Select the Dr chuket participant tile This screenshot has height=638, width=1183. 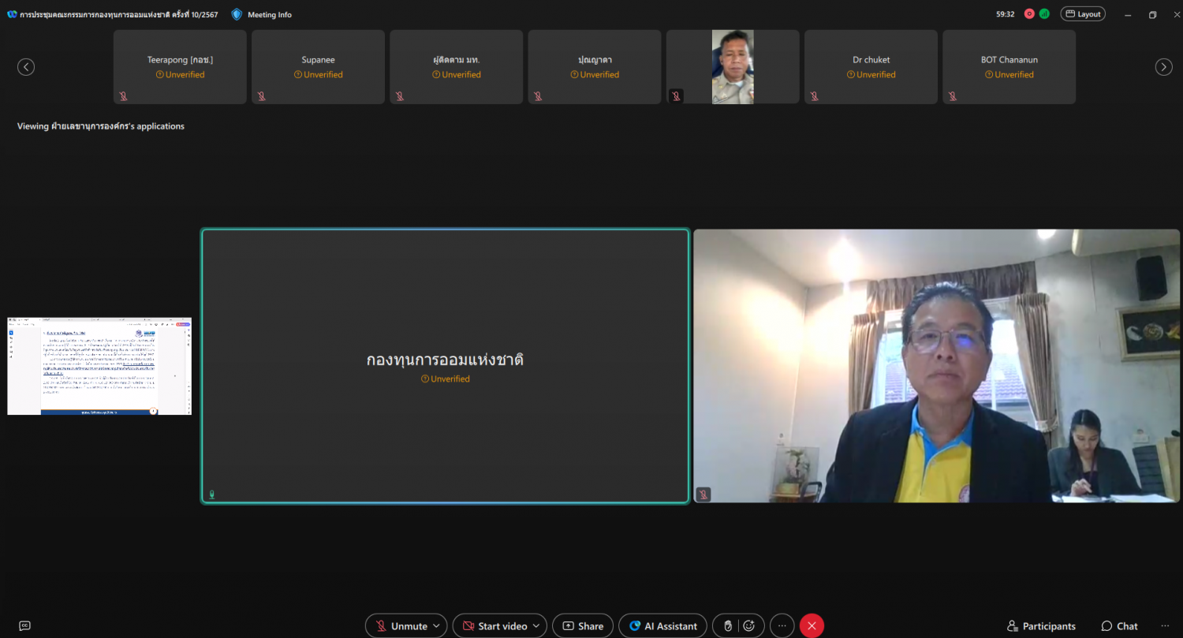click(871, 67)
